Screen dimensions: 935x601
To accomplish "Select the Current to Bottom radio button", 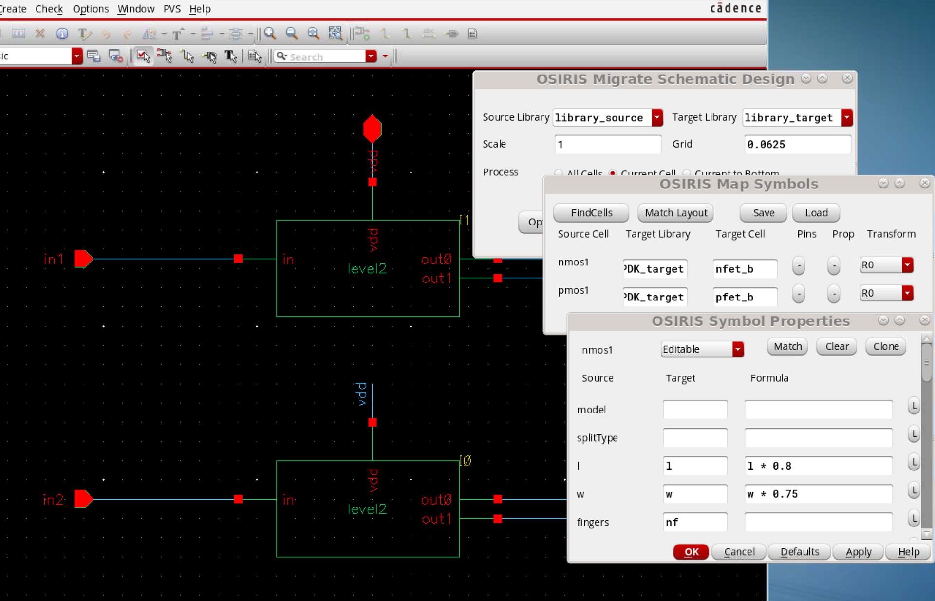I will [686, 173].
